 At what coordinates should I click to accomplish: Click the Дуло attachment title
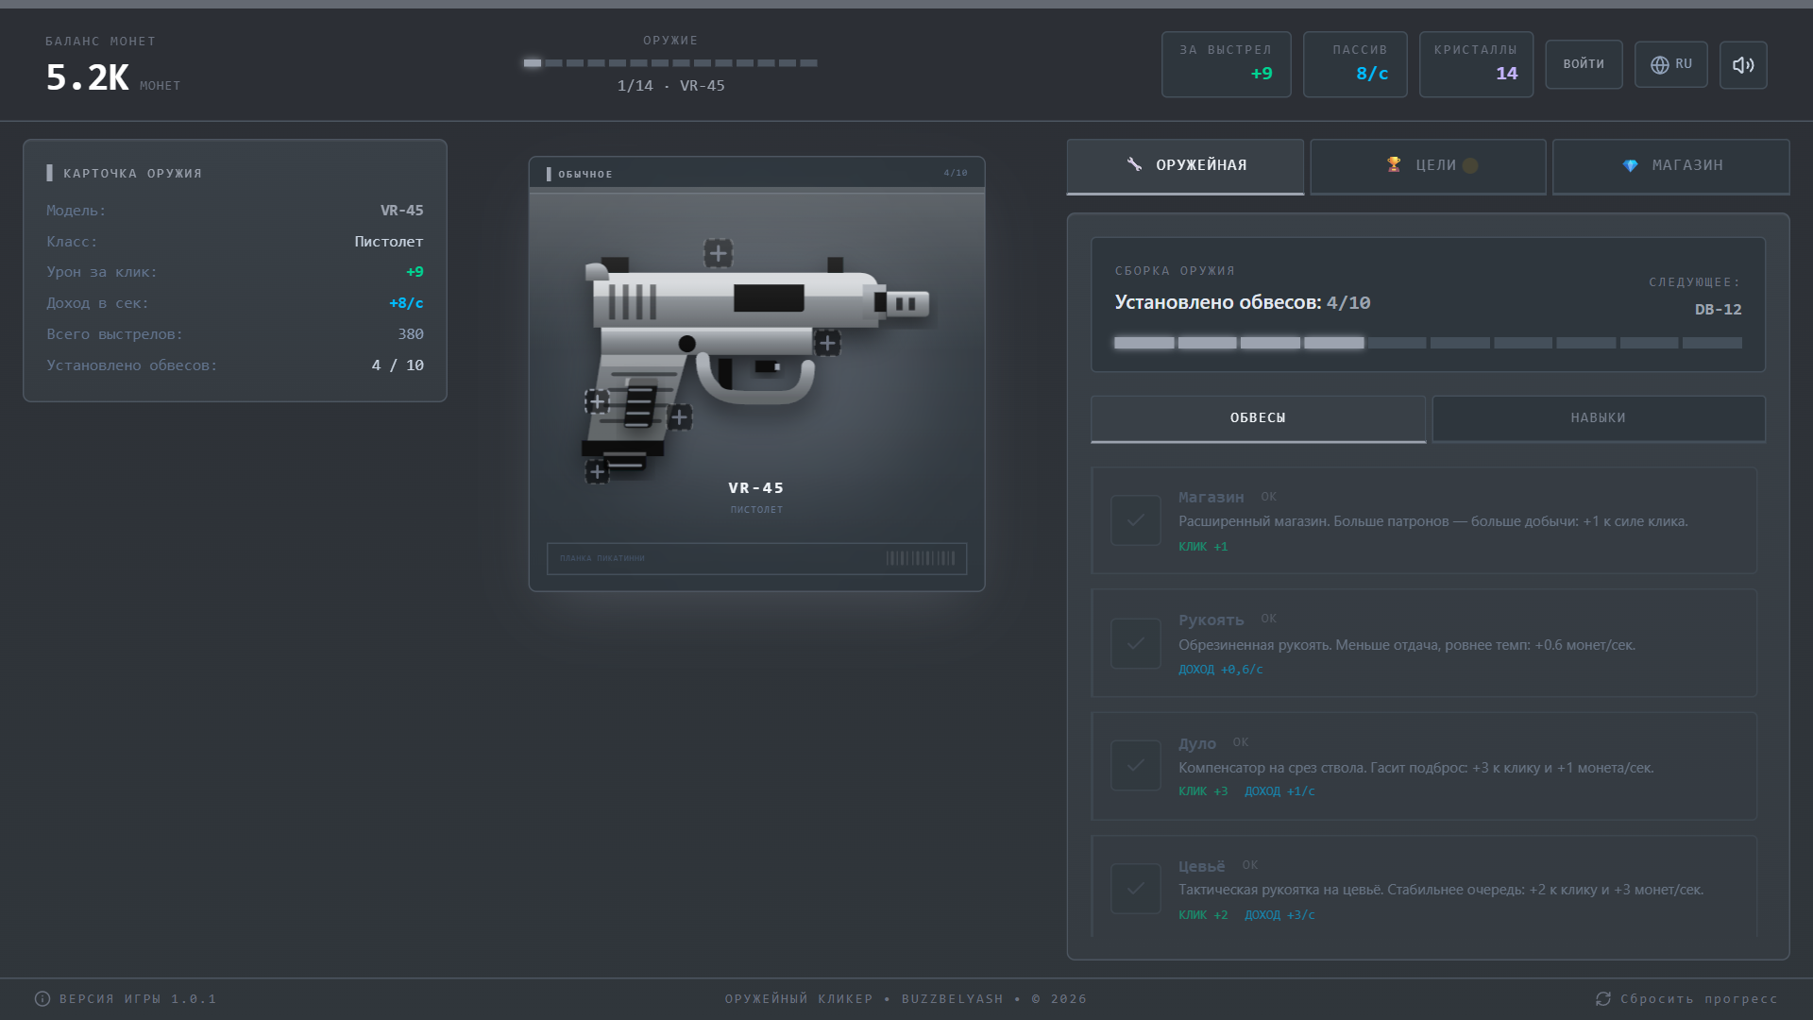[x=1197, y=744]
